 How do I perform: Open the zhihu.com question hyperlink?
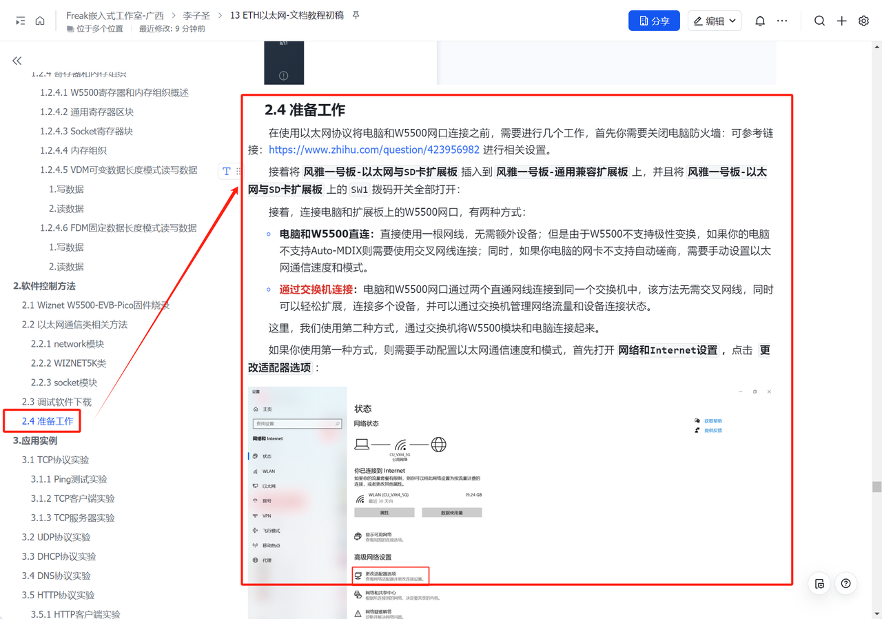[374, 150]
